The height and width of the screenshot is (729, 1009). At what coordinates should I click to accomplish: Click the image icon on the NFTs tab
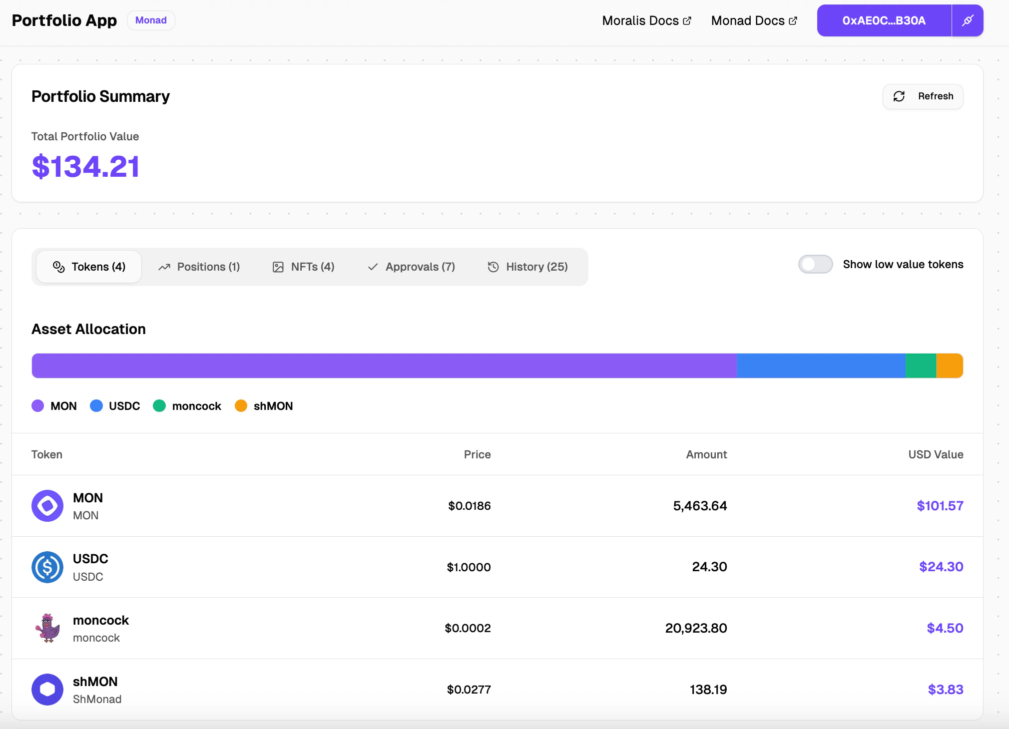coord(278,267)
